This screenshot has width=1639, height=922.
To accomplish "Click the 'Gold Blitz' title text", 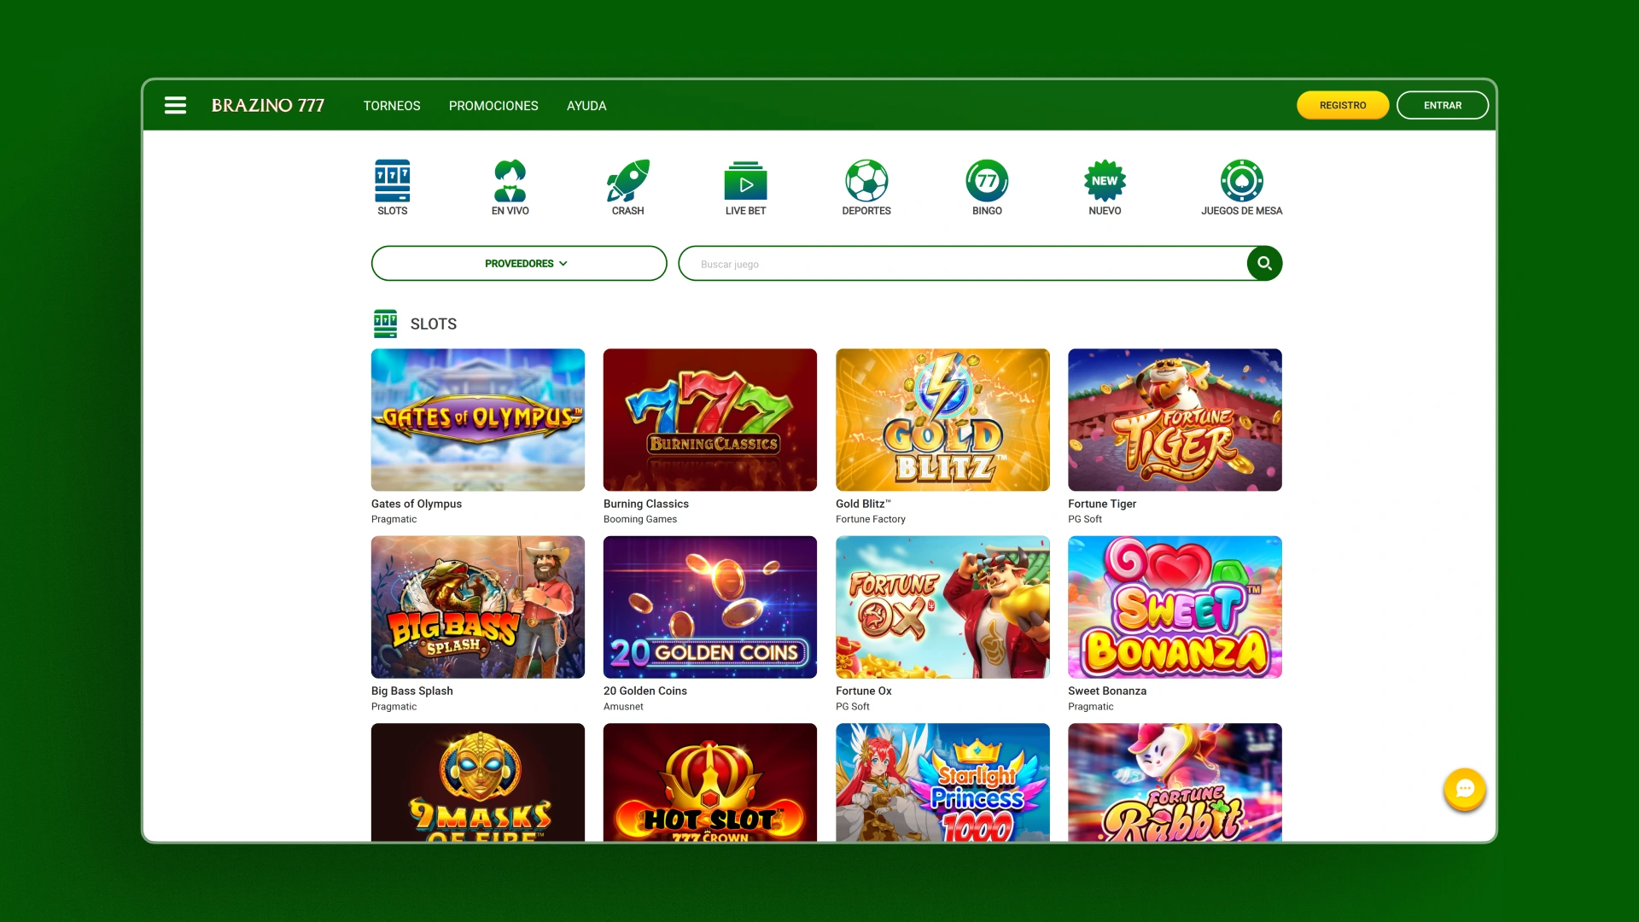I will (x=863, y=504).
